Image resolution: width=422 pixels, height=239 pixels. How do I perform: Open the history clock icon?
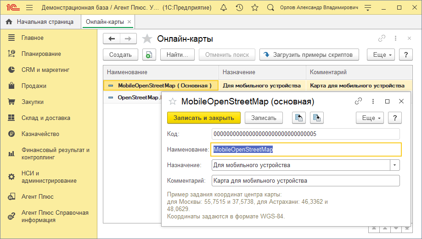[239, 7]
